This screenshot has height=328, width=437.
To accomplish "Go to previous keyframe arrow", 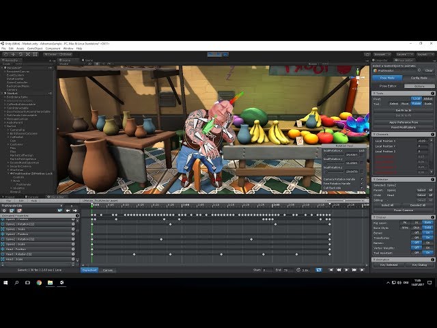I will pos(68,210).
